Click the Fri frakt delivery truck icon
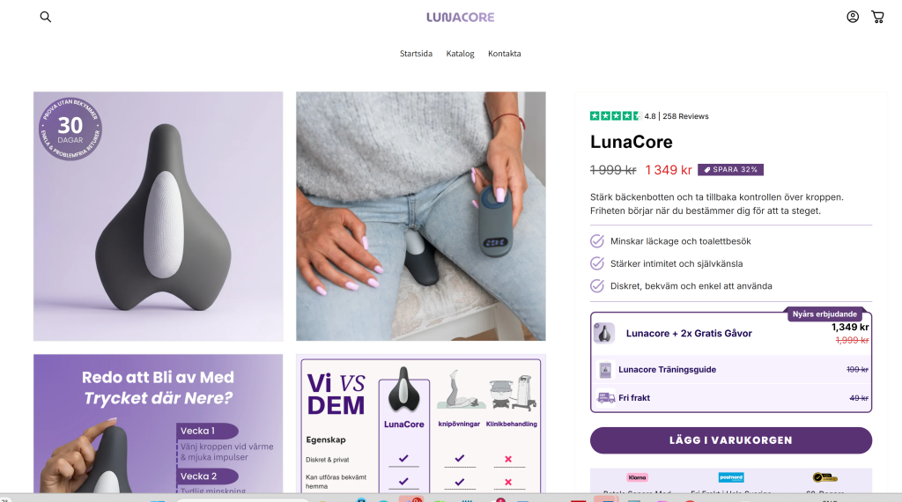 click(606, 398)
